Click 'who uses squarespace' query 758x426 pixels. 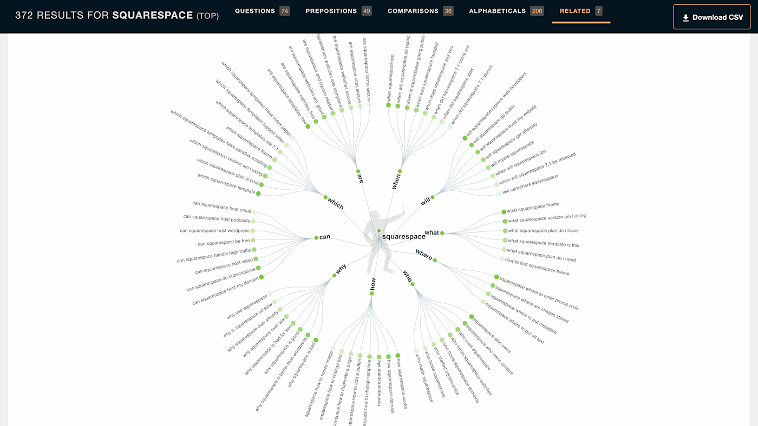[x=475, y=351]
